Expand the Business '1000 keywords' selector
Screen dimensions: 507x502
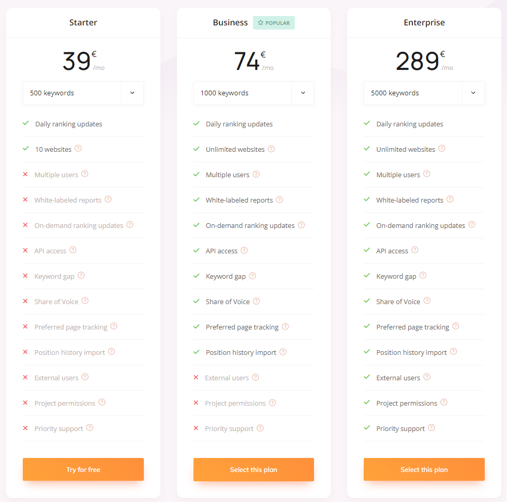(253, 93)
